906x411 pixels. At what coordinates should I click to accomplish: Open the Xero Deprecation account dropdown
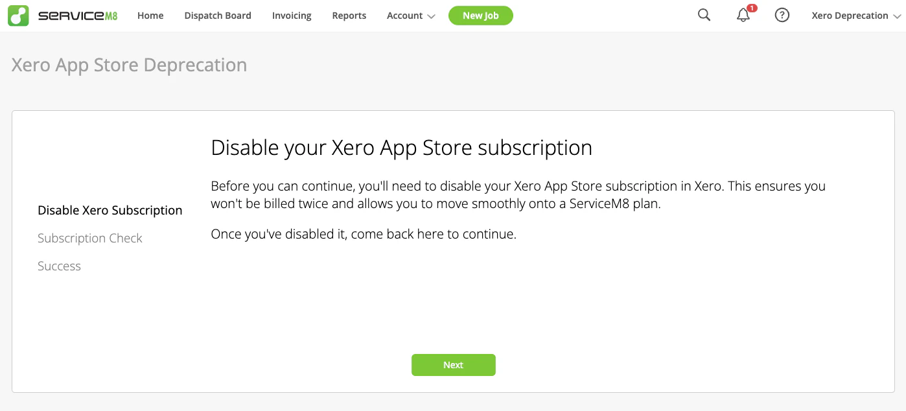click(854, 15)
